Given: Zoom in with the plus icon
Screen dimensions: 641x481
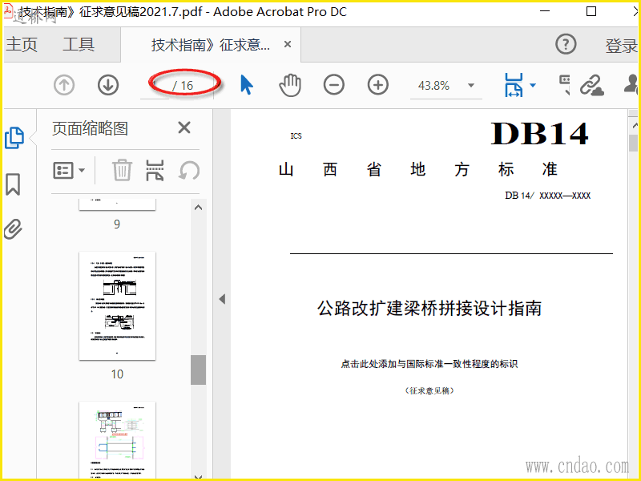Looking at the screenshot, I should click(x=377, y=85).
